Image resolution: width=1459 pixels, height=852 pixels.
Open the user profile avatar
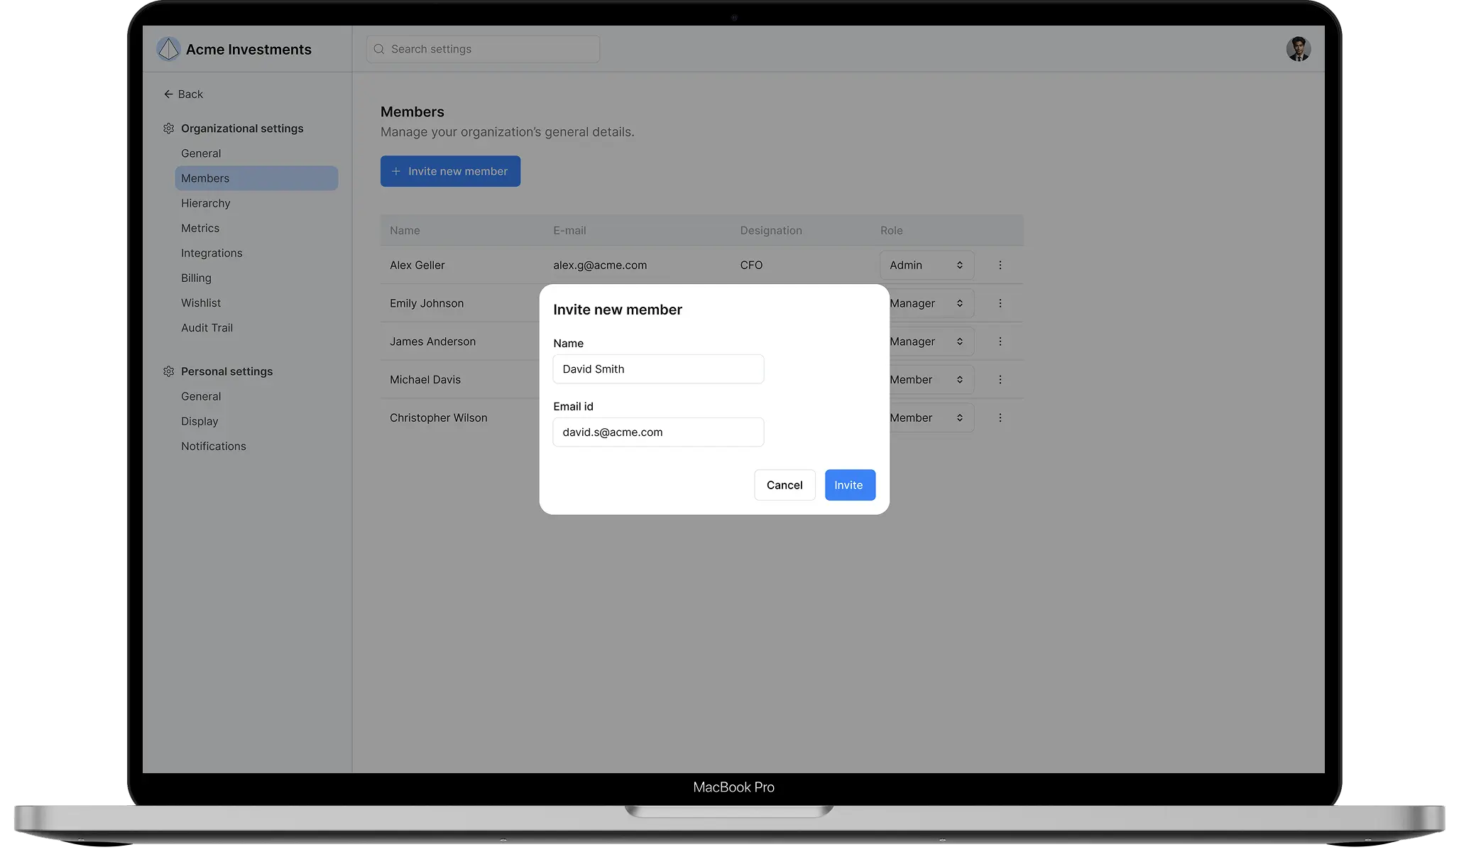coord(1299,49)
